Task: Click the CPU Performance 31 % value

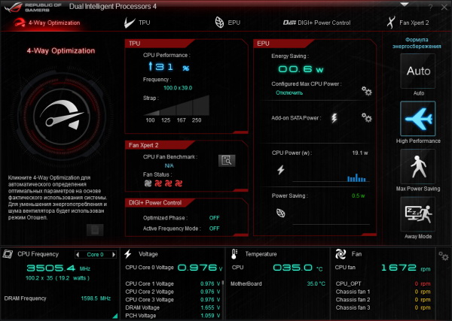Action: (x=169, y=67)
